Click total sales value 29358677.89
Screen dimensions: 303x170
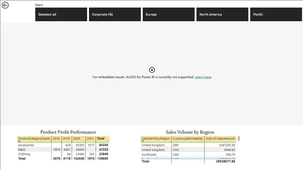coord(225,161)
